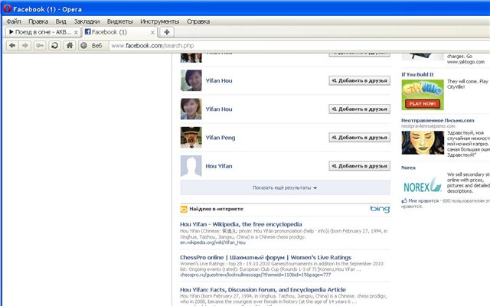
Task: Click Yifan Peng's profile picture
Action: pos(190,138)
